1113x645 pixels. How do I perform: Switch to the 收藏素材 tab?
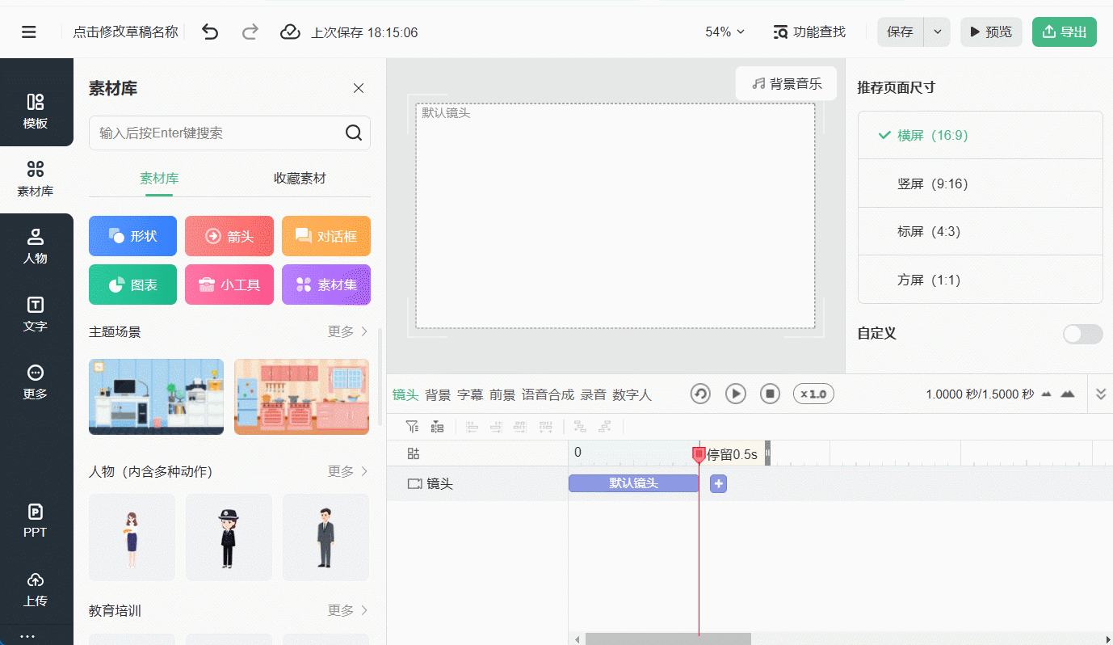tap(300, 179)
